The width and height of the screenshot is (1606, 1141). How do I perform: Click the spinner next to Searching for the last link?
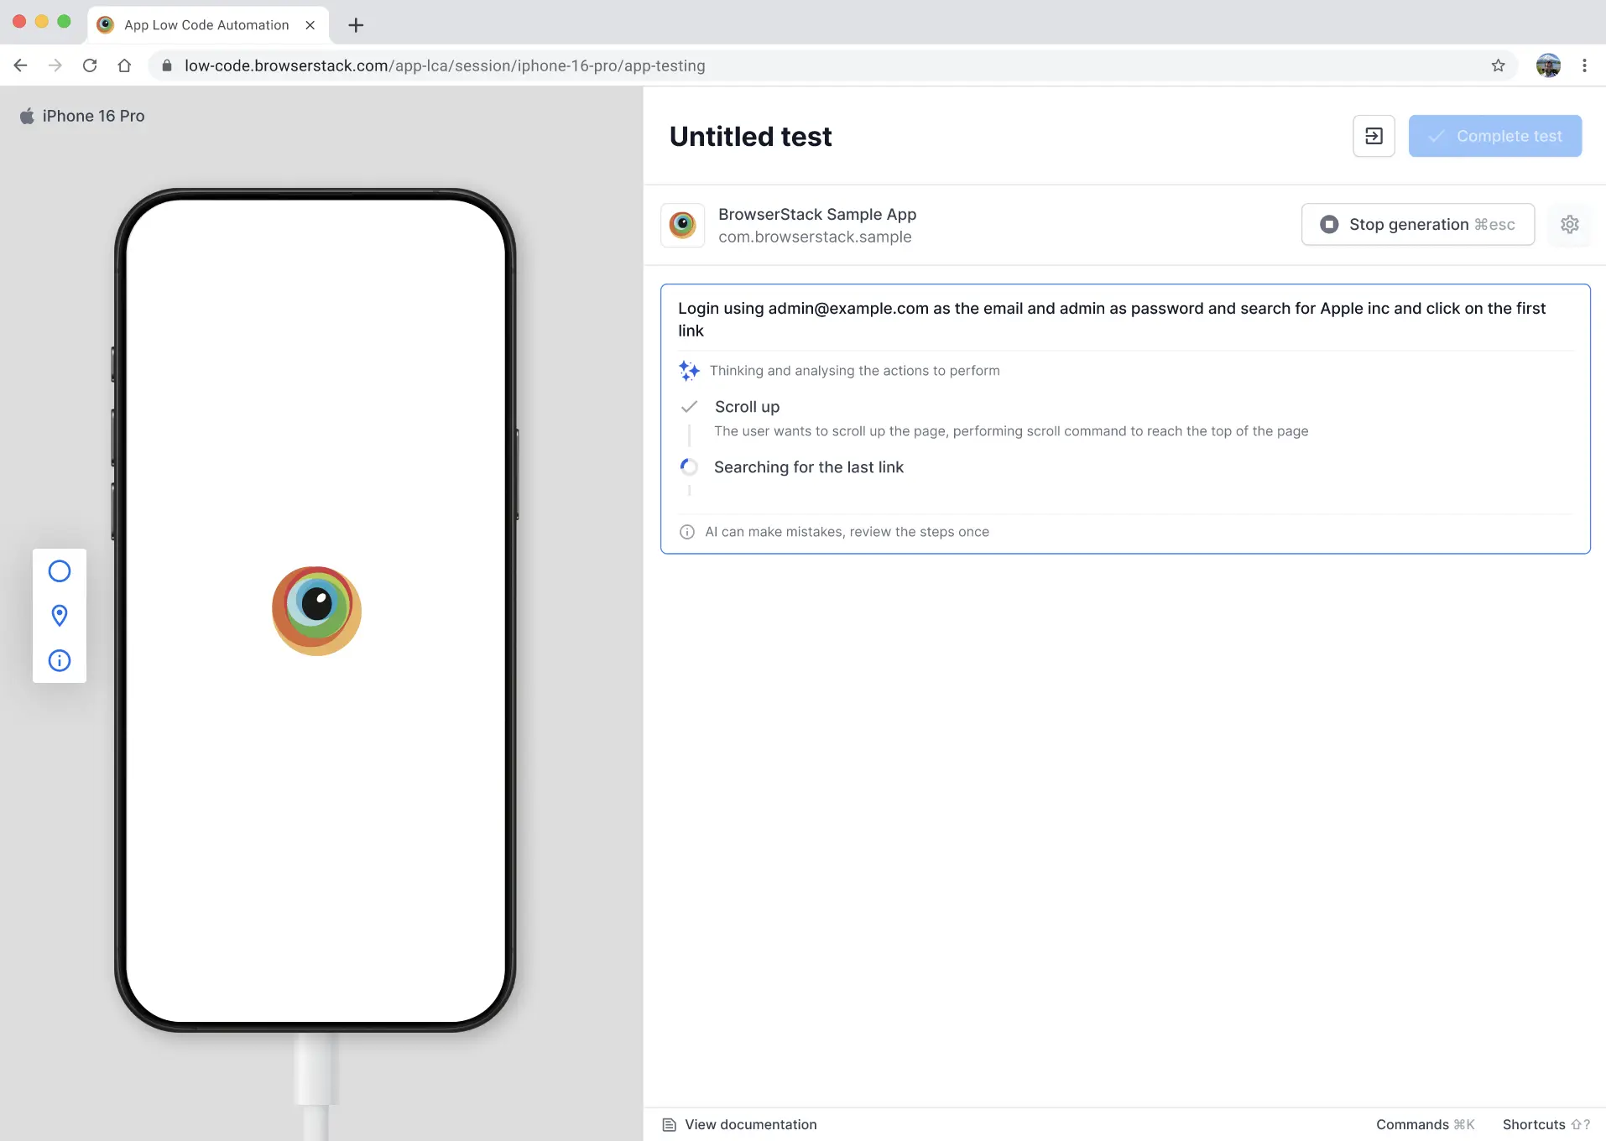(x=689, y=467)
